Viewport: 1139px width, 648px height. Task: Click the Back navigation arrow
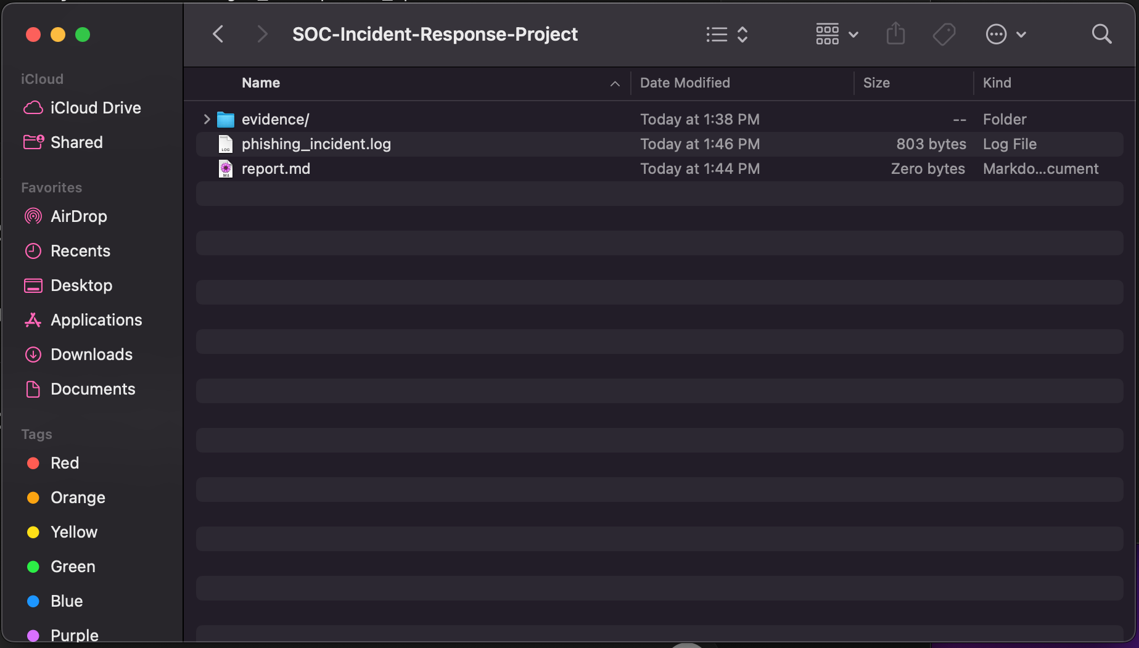click(218, 34)
